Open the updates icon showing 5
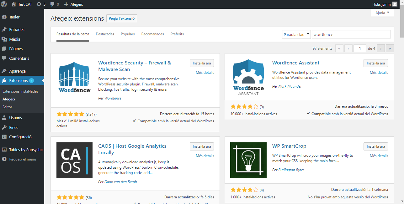 pyautogui.click(x=41, y=4)
